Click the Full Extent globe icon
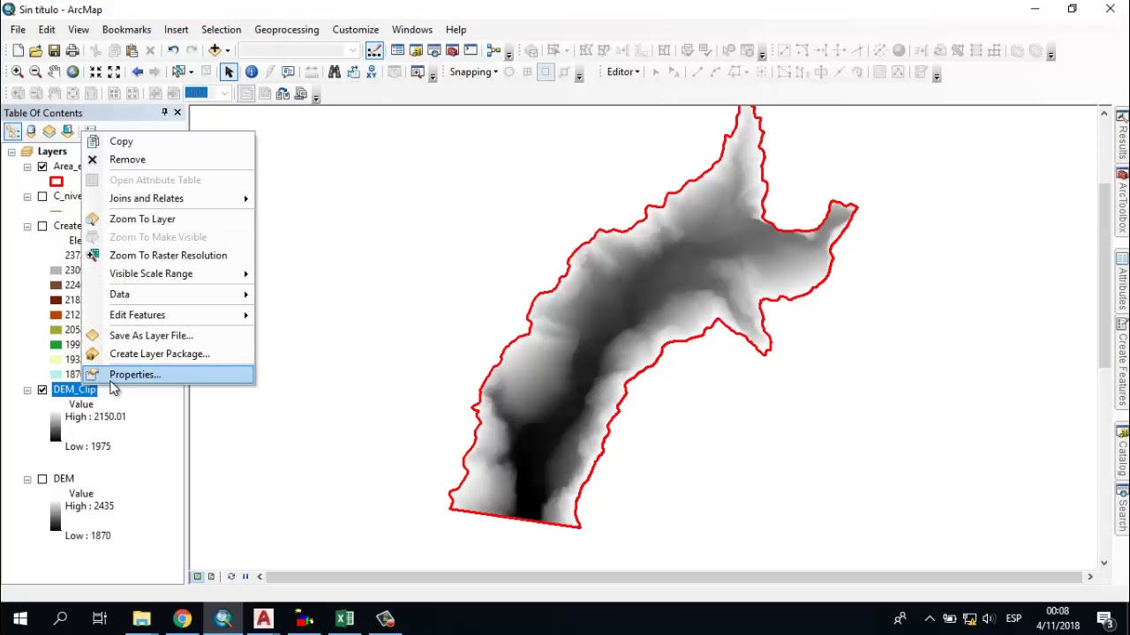Image resolution: width=1130 pixels, height=635 pixels. tap(72, 72)
